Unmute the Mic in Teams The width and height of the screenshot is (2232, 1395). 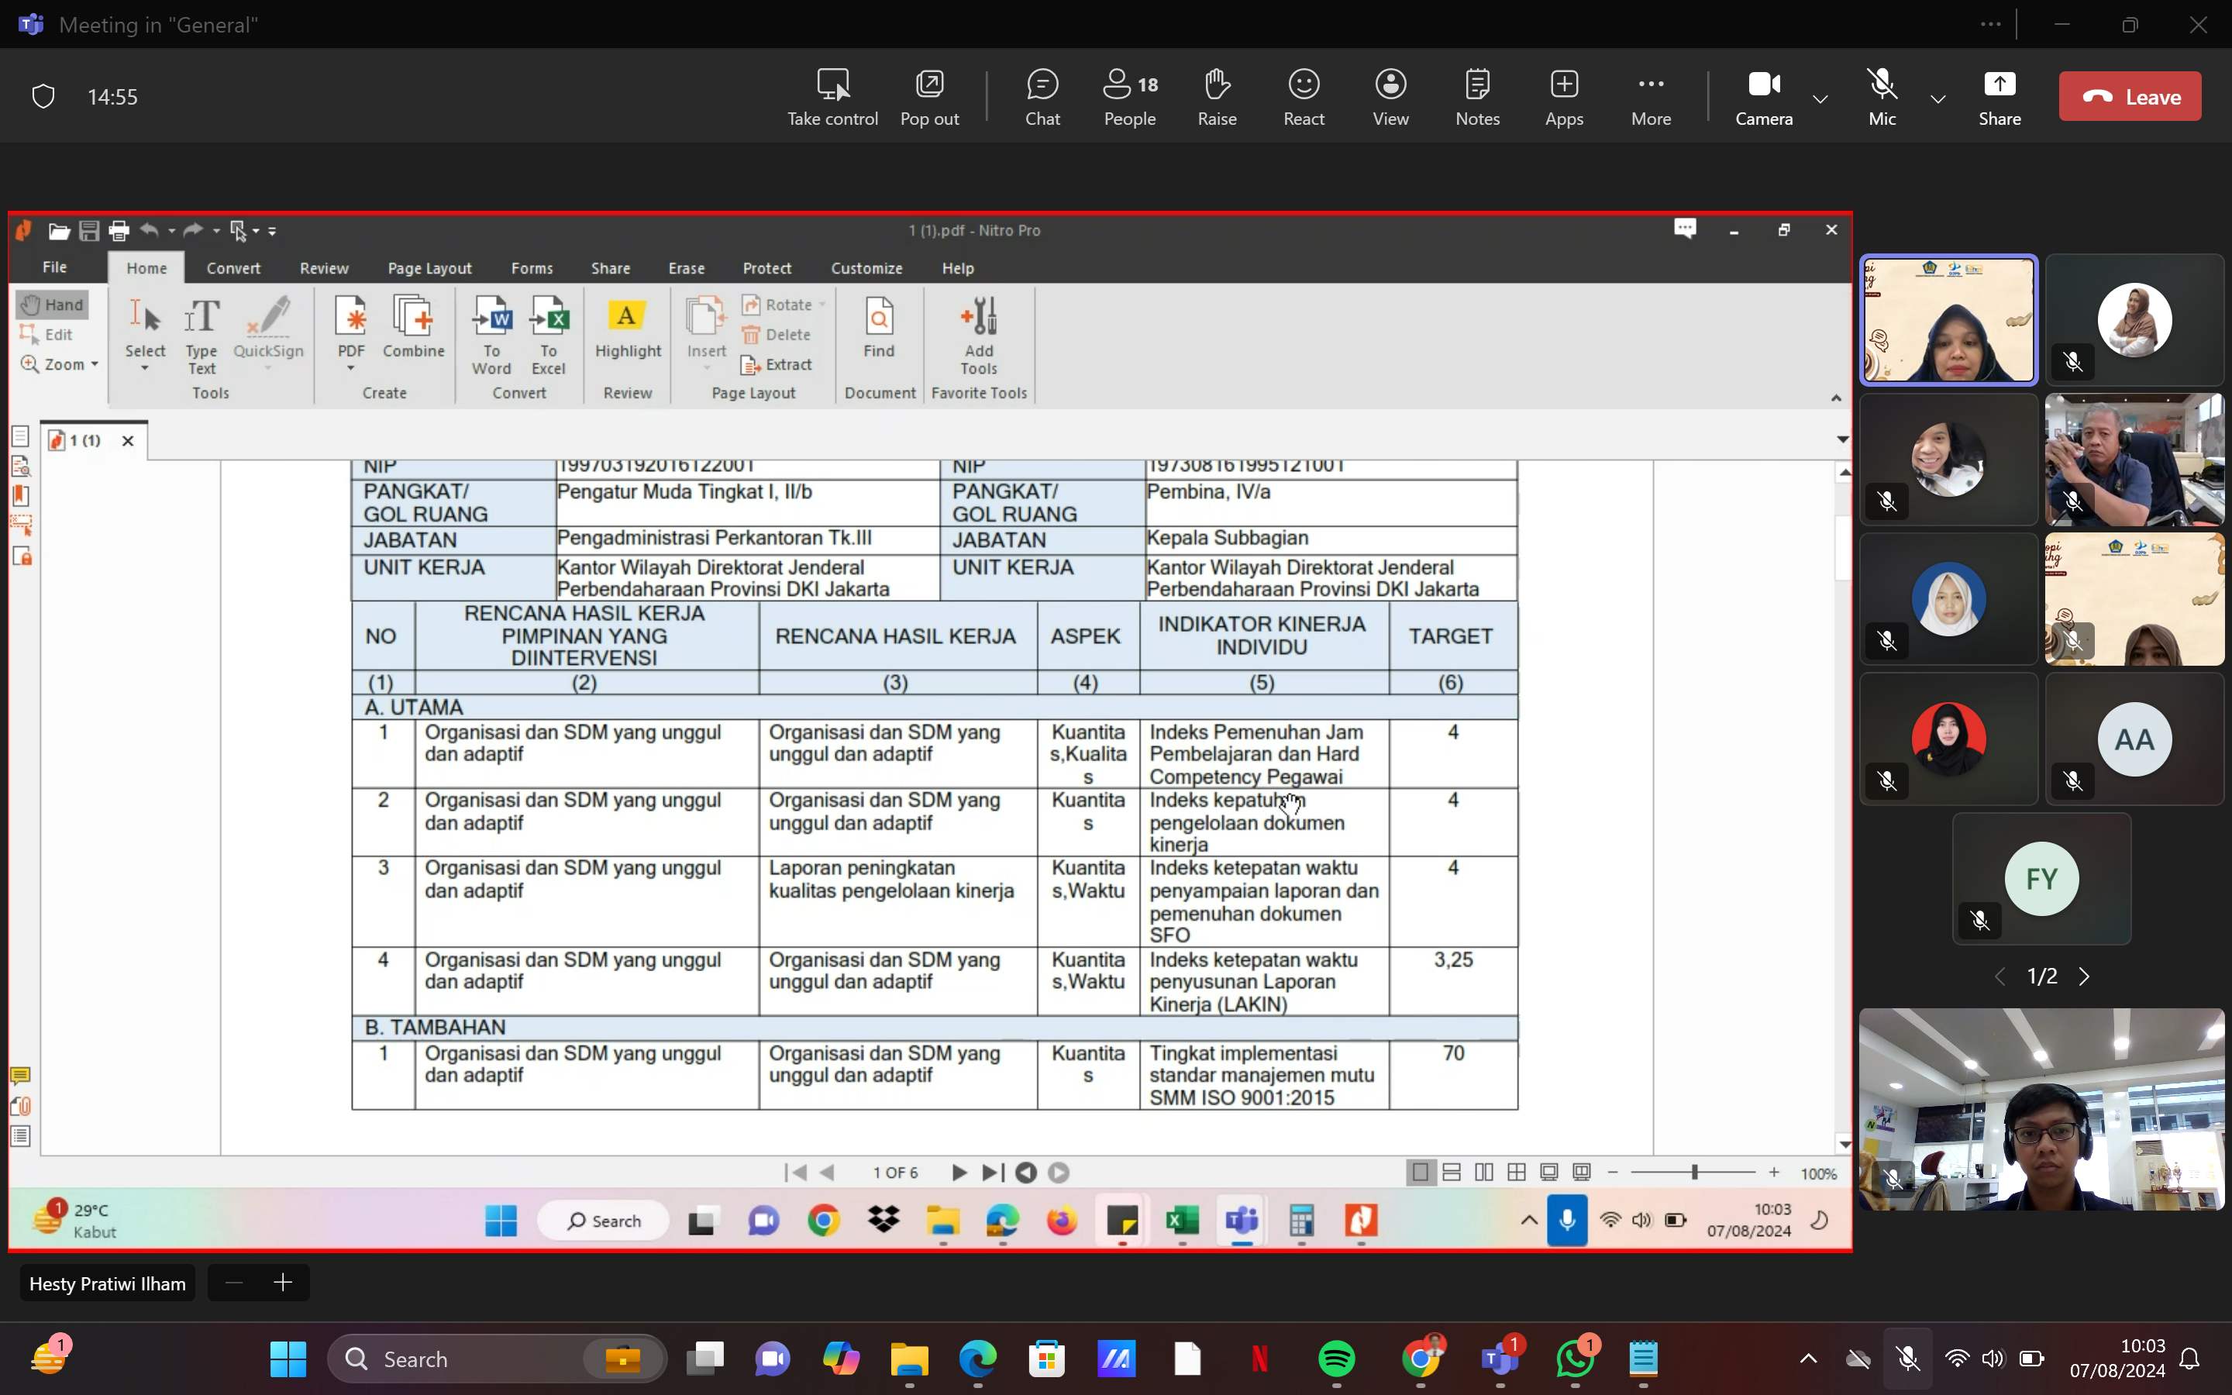pyautogui.click(x=1882, y=96)
